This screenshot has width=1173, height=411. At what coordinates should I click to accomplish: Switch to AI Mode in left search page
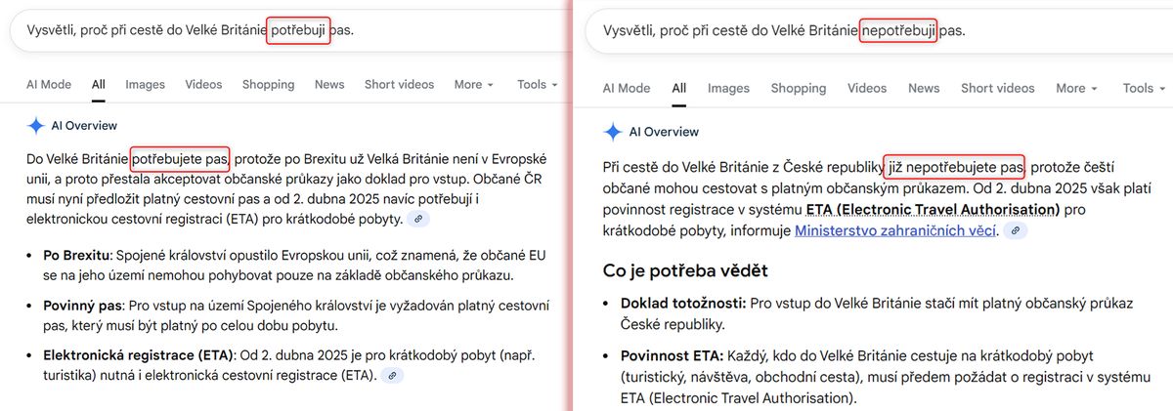pyautogui.click(x=49, y=85)
